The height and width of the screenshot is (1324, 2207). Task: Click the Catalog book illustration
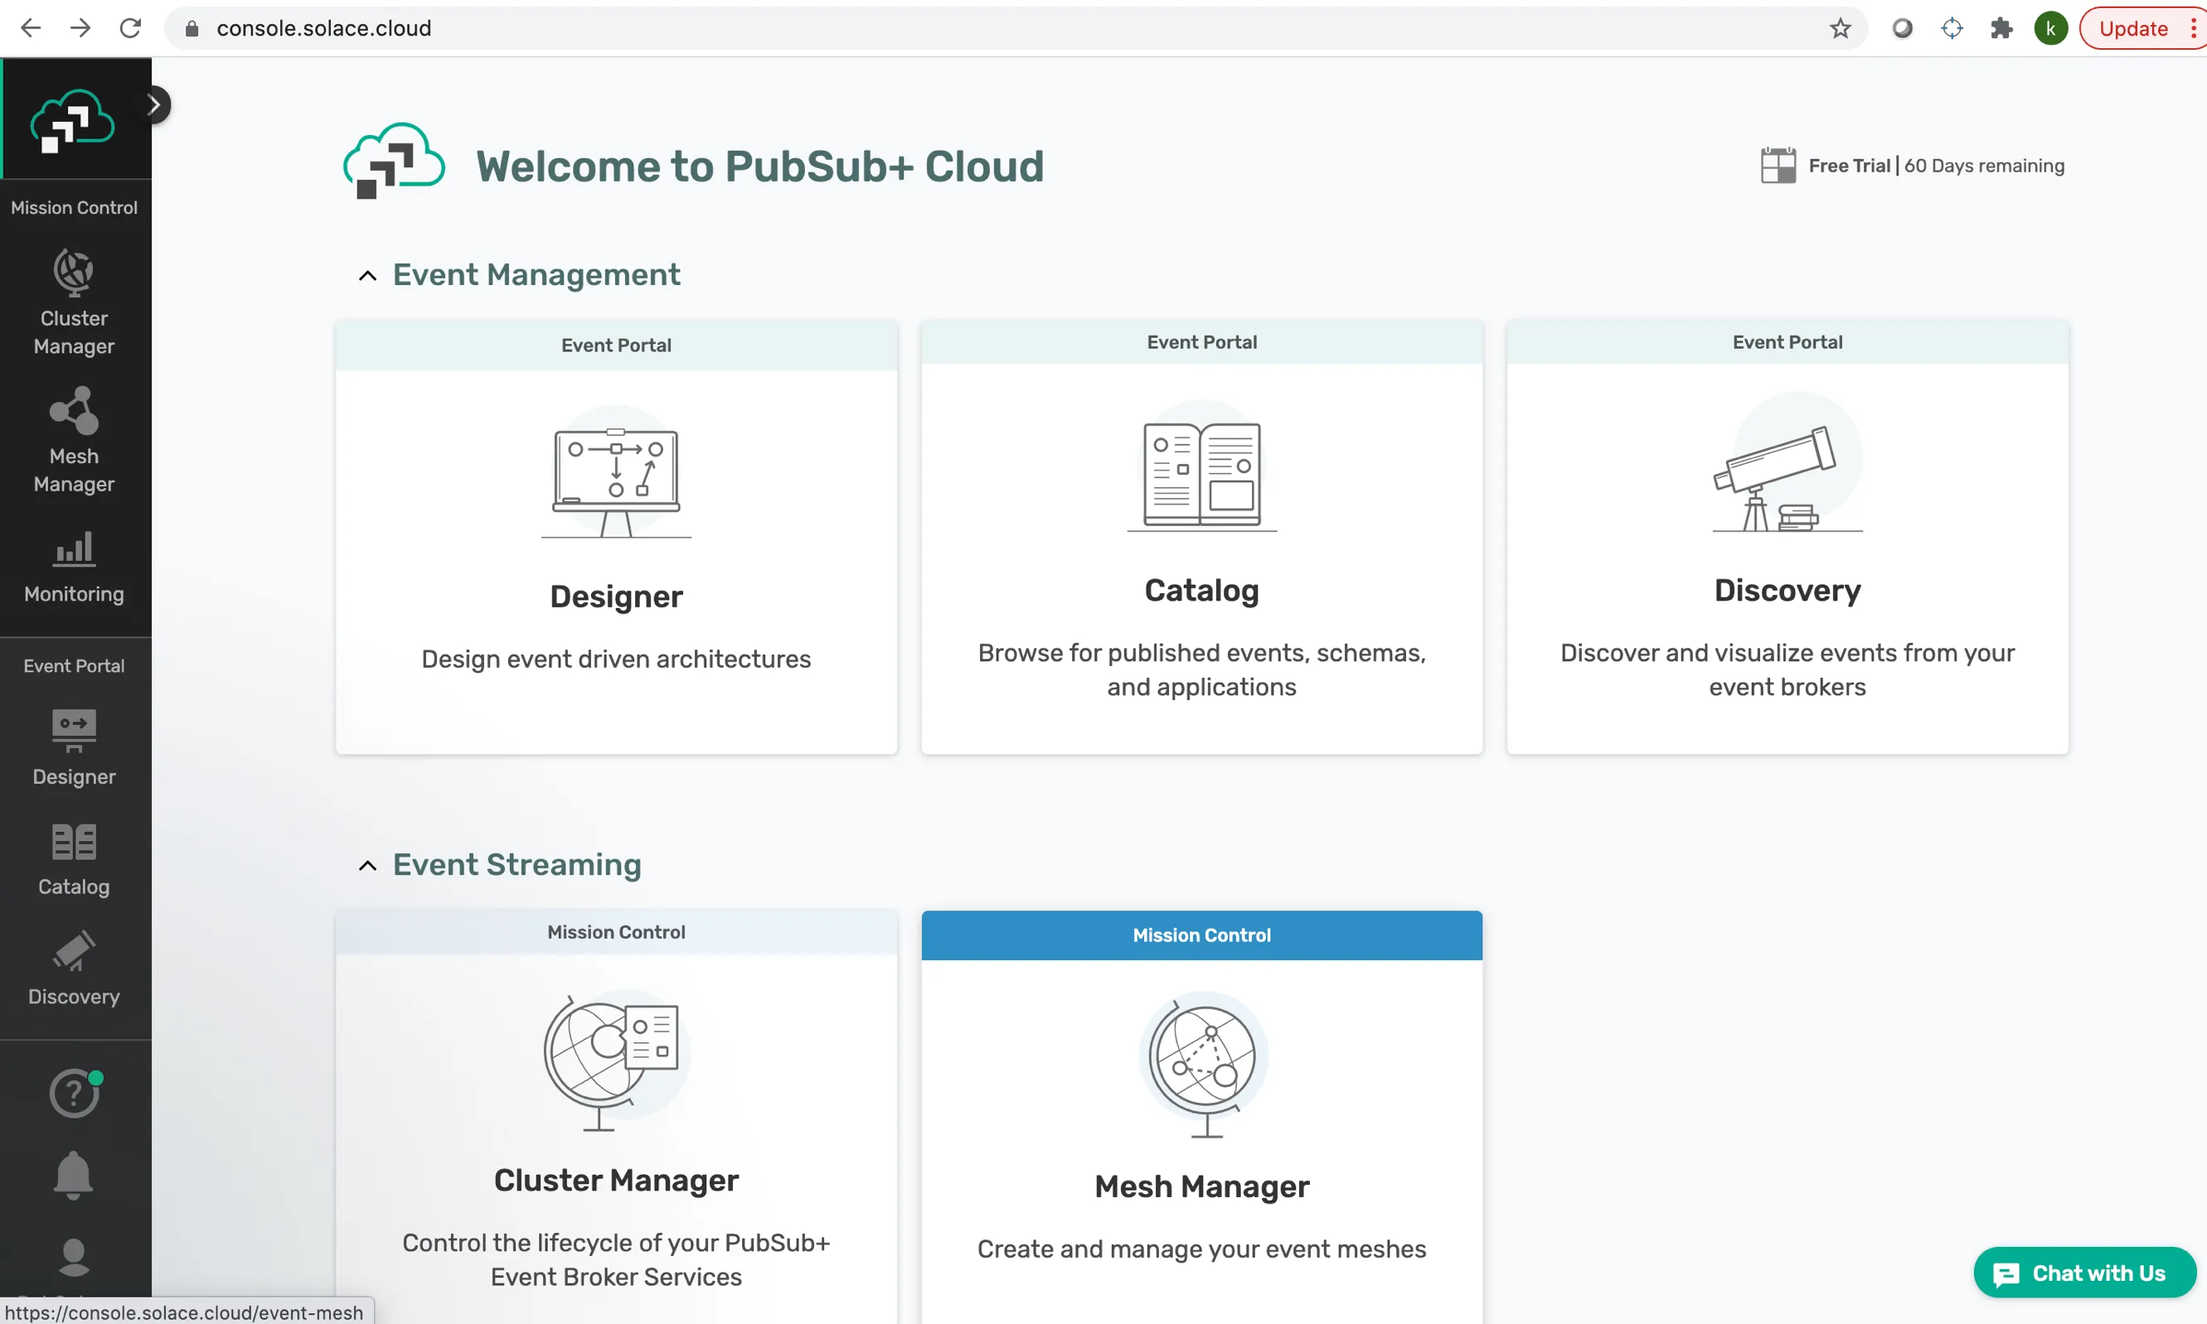tap(1201, 466)
